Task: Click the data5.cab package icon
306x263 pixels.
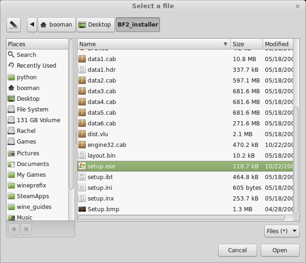Action: click(x=82, y=112)
